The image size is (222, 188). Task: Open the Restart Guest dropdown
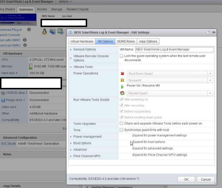coord(170,93)
